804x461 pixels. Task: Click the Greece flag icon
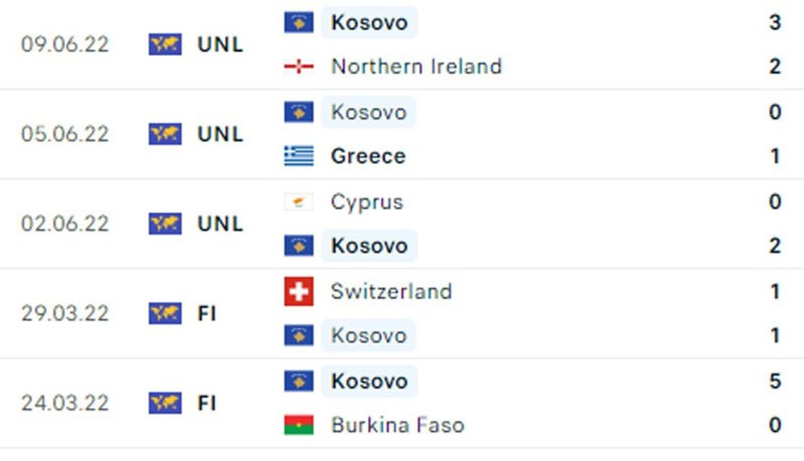pos(299,156)
